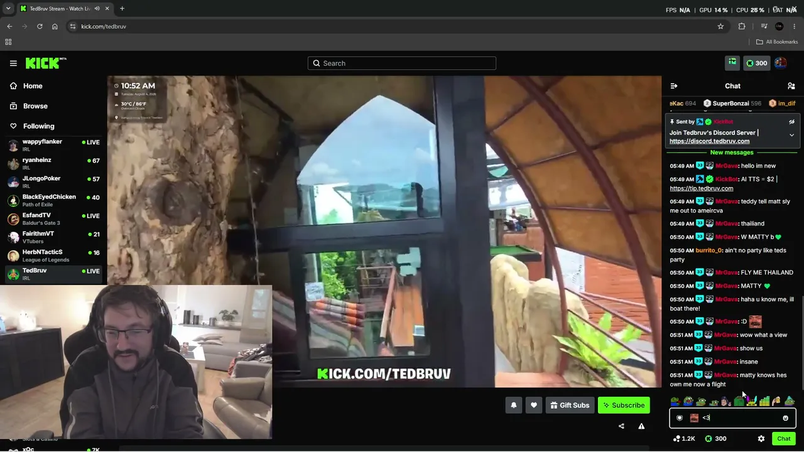The height and width of the screenshot is (452, 804).
Task: Follow the channel with heart button
Action: coord(534,406)
